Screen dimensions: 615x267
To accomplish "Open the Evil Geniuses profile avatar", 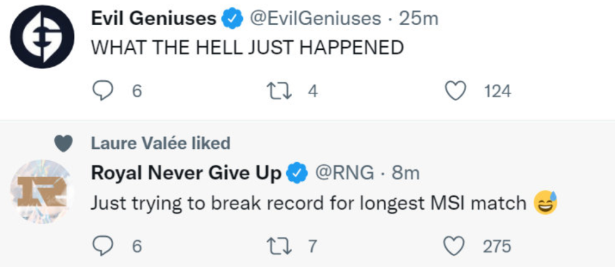I will coord(42,37).
